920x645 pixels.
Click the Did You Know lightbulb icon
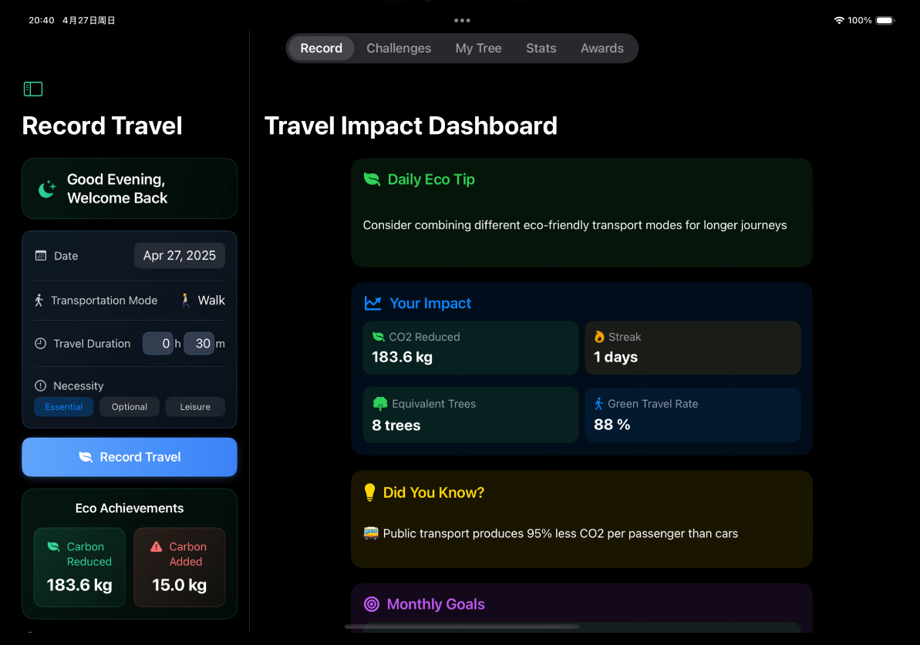pyautogui.click(x=369, y=492)
